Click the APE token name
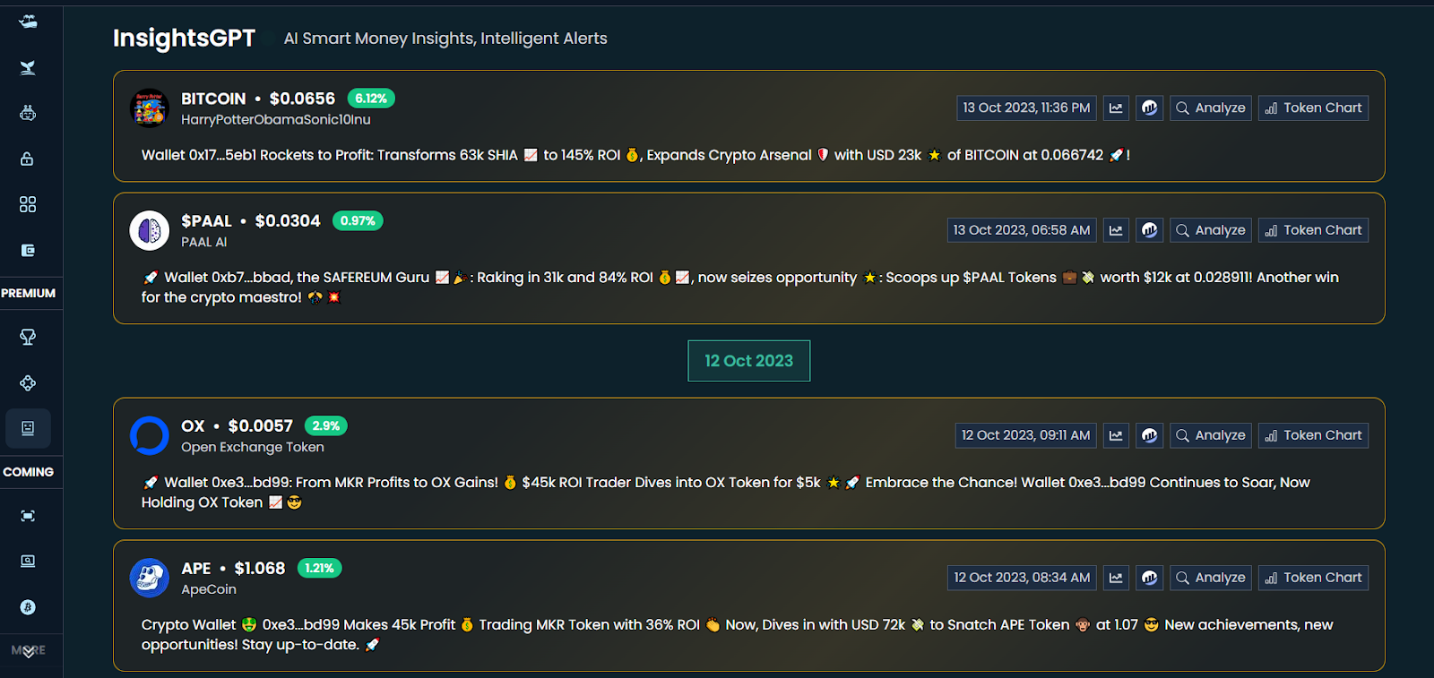 196,569
